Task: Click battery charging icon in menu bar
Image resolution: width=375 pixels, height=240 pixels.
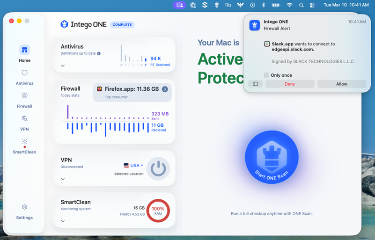Action: (276, 5)
